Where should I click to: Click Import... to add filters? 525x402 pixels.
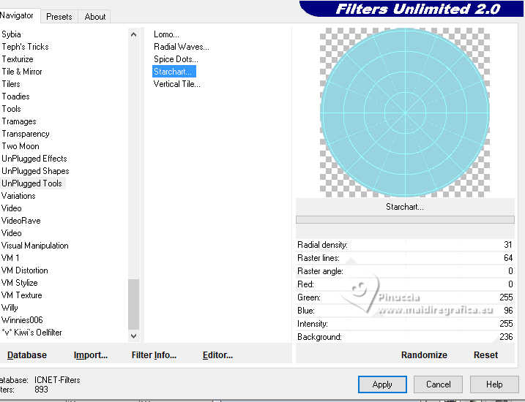(x=90, y=355)
